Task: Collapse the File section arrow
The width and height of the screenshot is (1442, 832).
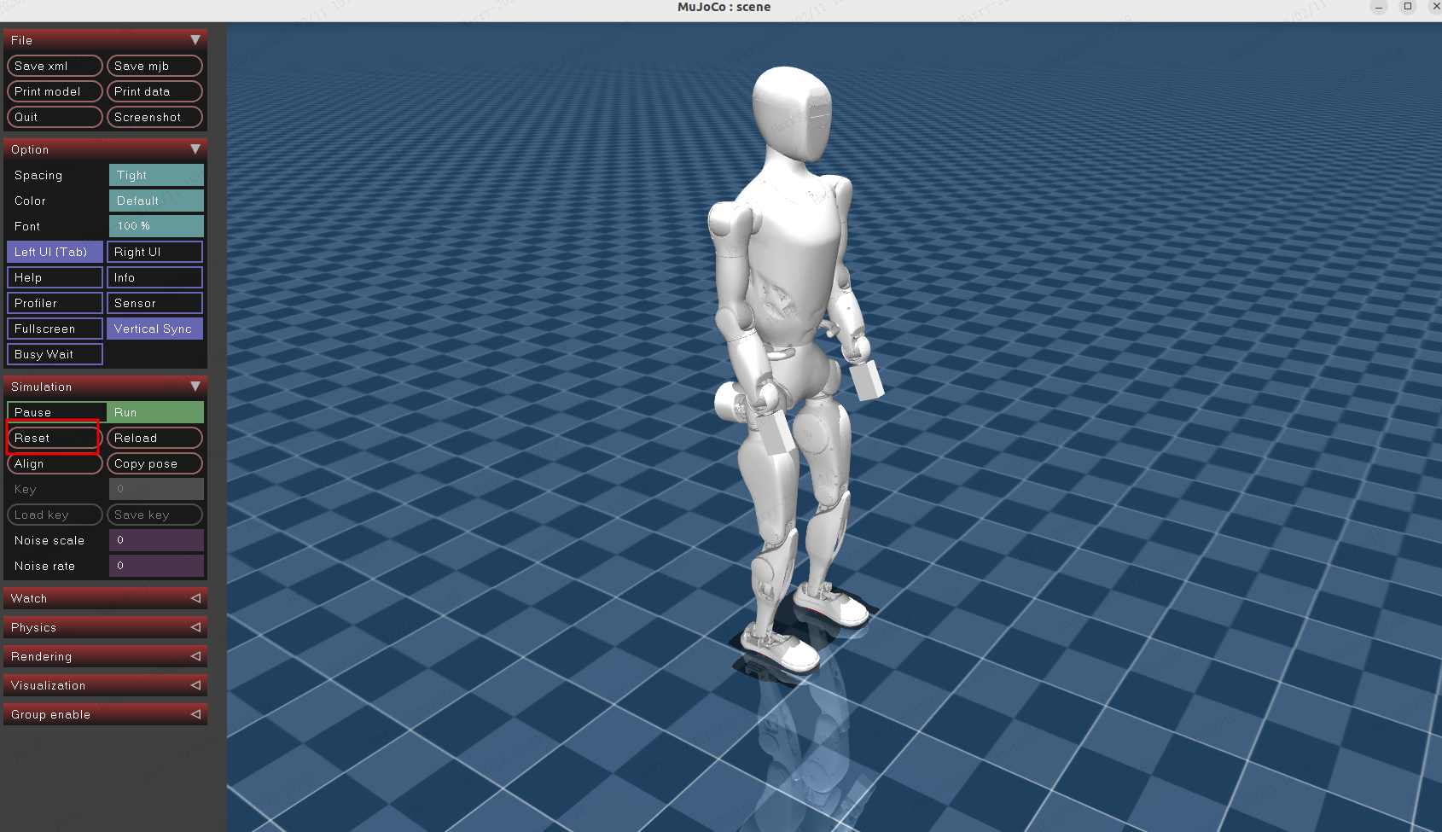Action: 195,40
